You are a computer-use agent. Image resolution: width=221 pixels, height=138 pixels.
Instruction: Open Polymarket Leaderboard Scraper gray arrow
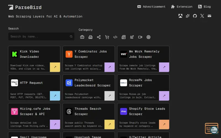click(109, 96)
